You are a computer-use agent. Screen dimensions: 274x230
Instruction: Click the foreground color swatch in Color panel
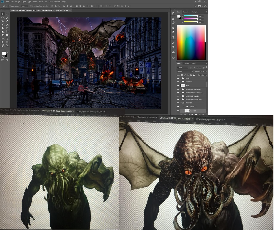[x=178, y=16]
